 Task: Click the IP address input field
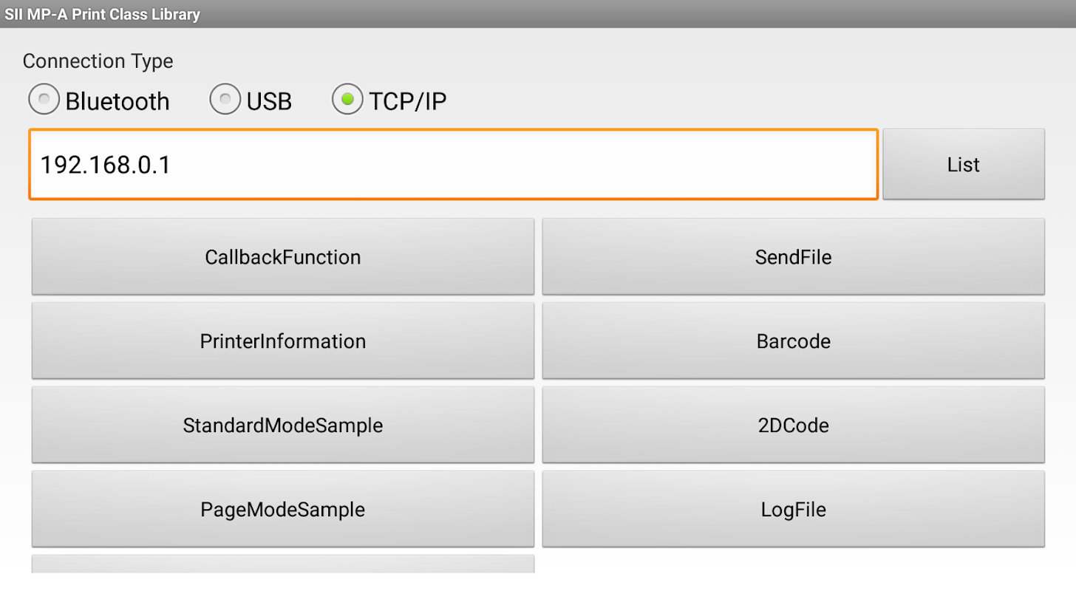517,164
